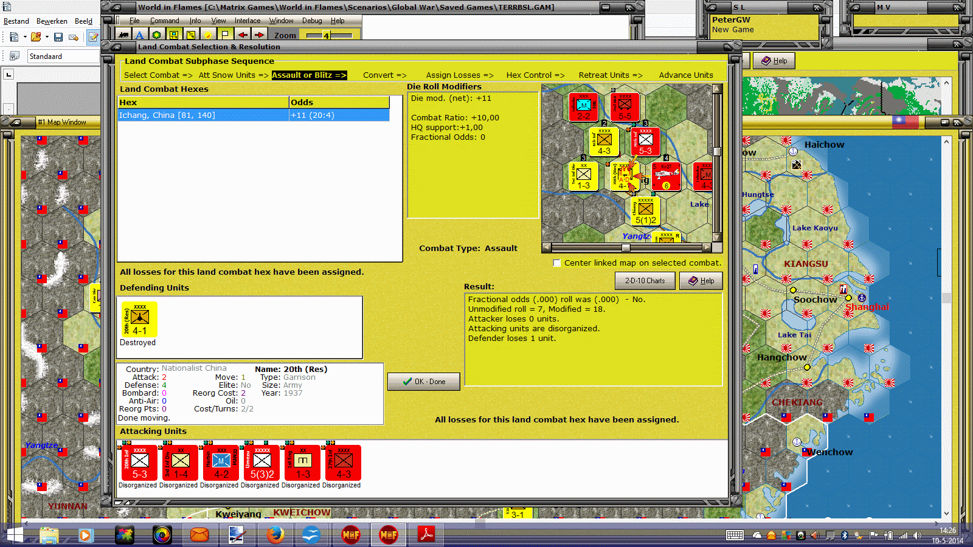Open the Debug menu
The image size is (973, 547).
point(312,21)
